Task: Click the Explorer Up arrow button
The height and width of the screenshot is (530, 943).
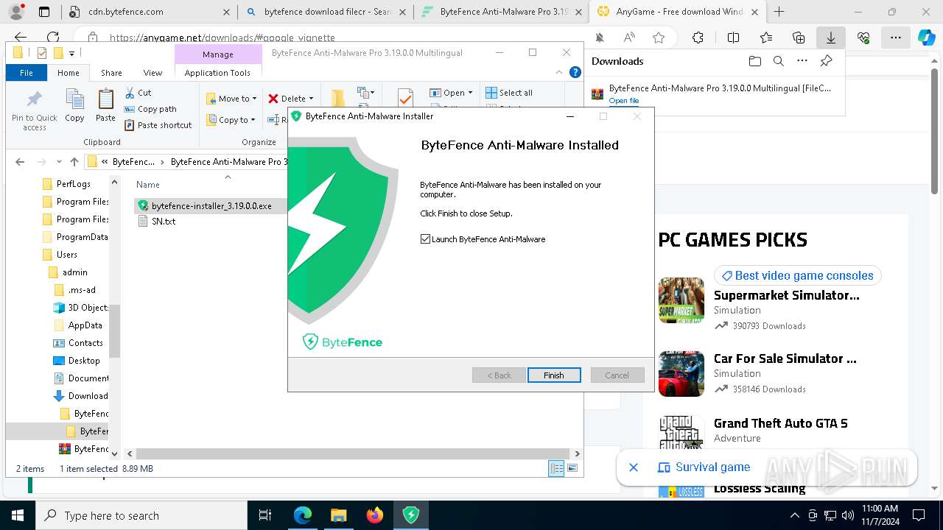Action: pos(74,162)
